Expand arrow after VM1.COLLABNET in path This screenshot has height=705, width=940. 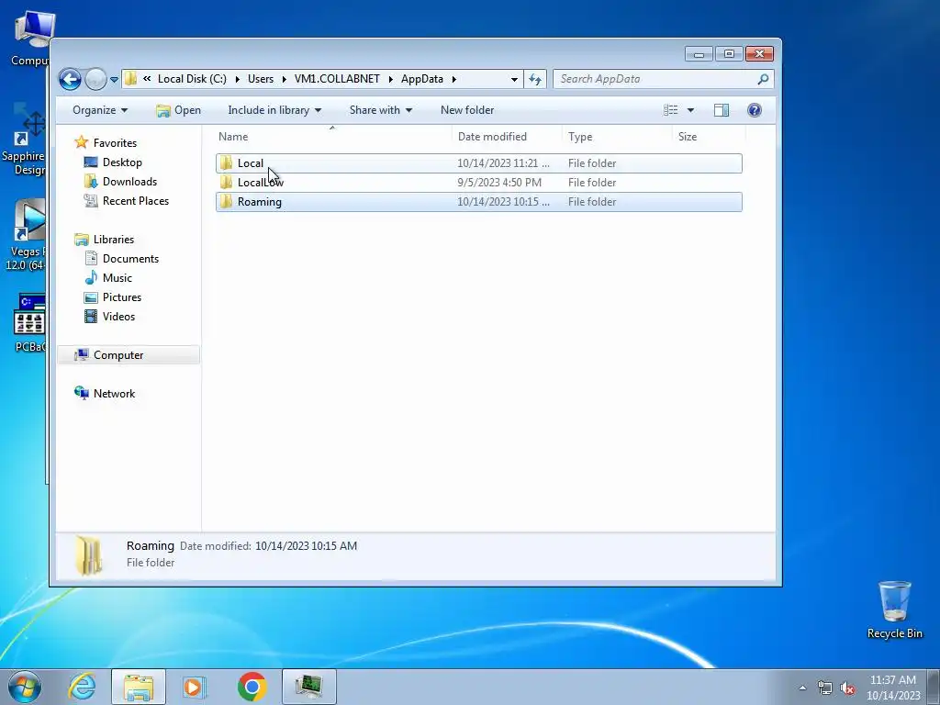390,79
